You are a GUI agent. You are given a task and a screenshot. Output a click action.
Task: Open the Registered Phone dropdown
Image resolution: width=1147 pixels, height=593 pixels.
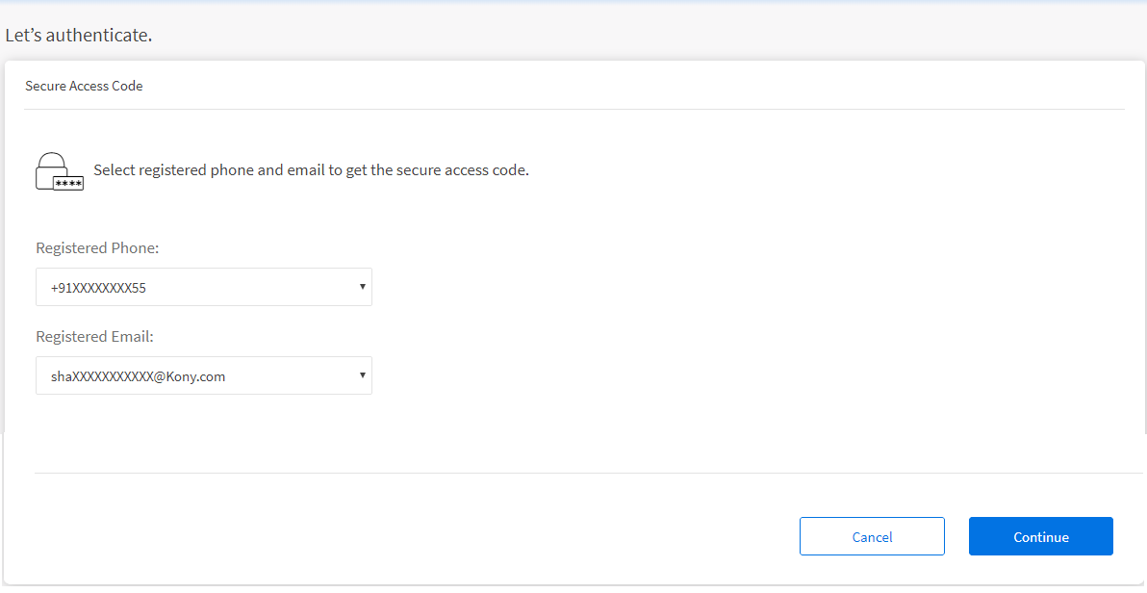coord(203,287)
